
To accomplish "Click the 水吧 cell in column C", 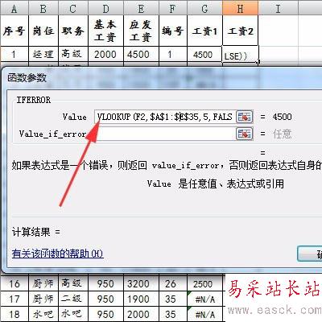I will click(73, 314).
